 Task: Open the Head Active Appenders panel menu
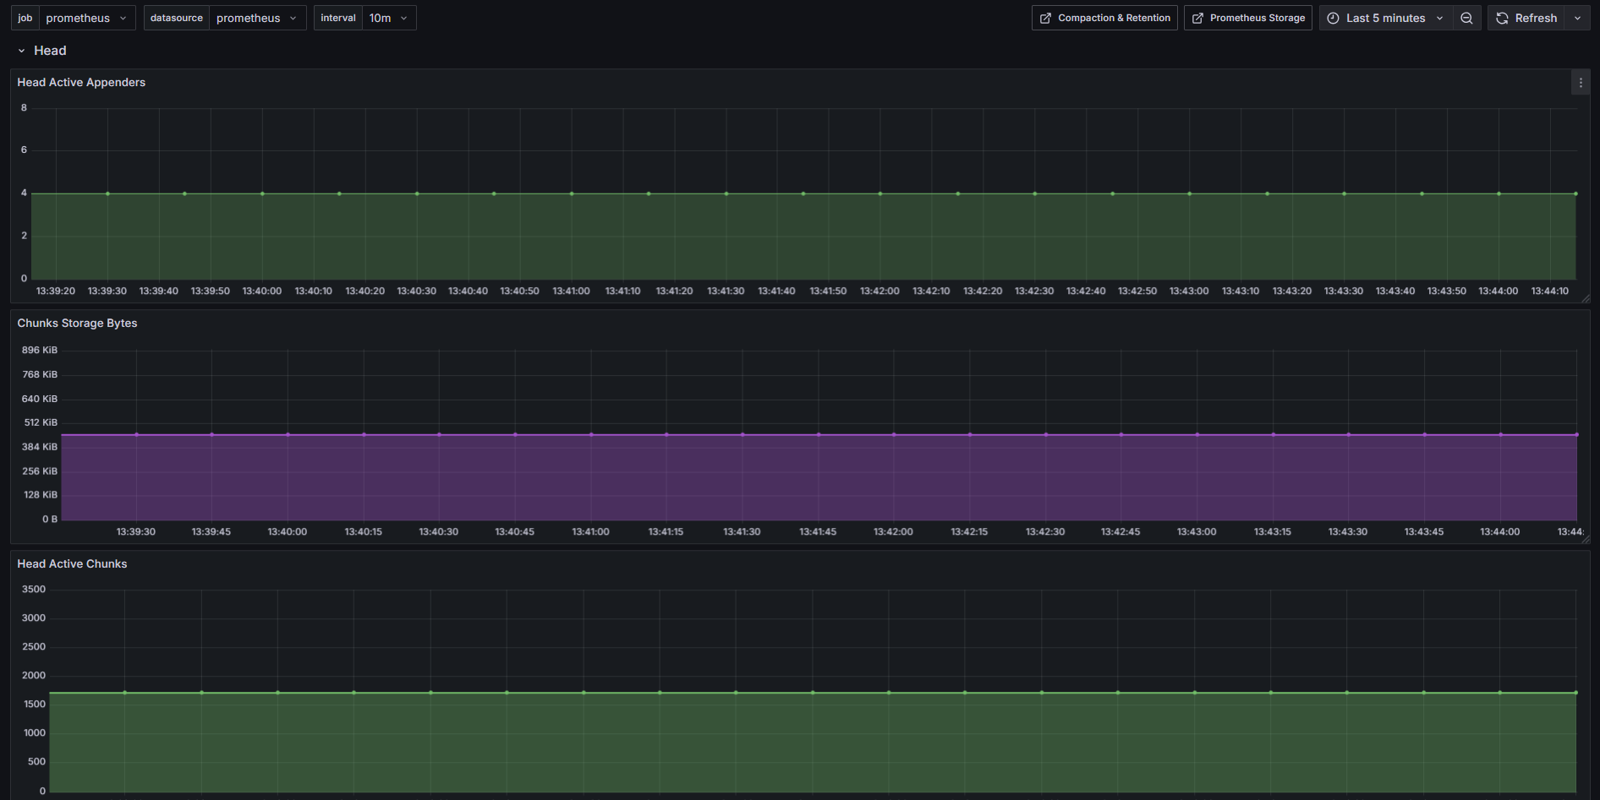[x=1580, y=83]
